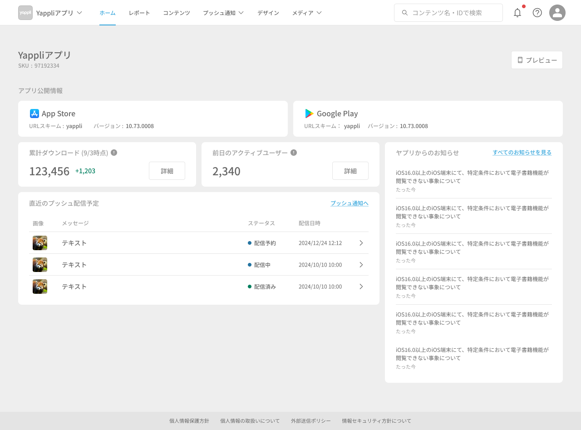This screenshot has height=430, width=581.
Task: Click the 123,456 download count
Action: point(49,171)
